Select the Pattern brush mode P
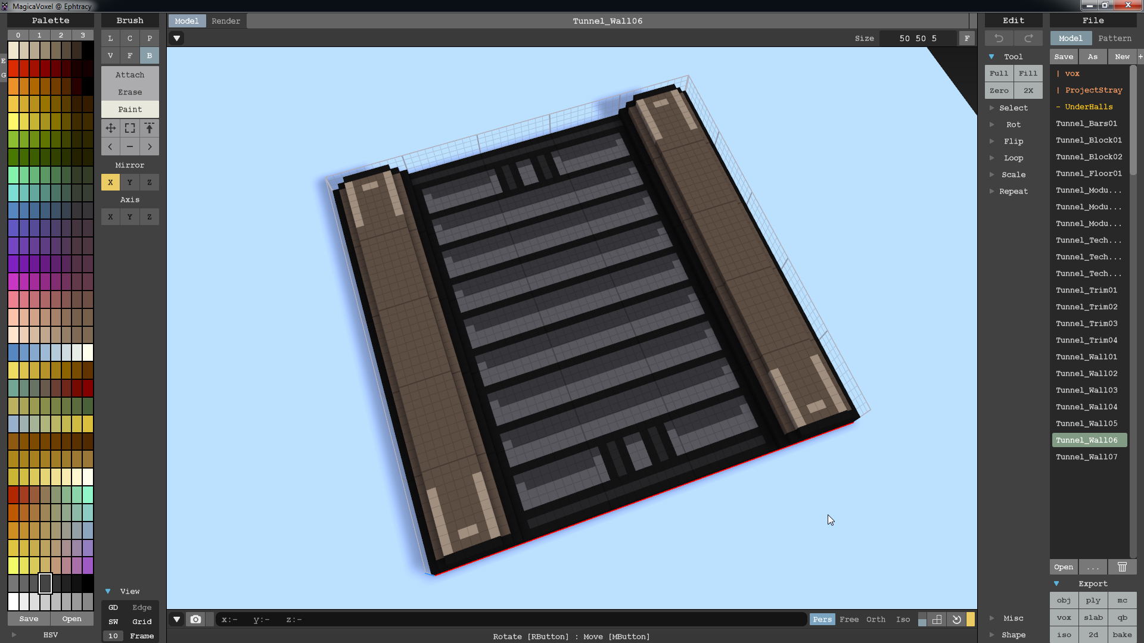 pyautogui.click(x=150, y=38)
